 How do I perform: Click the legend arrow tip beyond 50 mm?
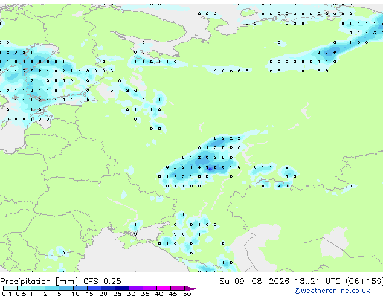point(191,288)
